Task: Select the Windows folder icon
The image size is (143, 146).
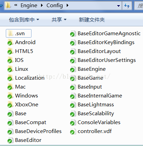Action: pyautogui.click(x=10, y=96)
